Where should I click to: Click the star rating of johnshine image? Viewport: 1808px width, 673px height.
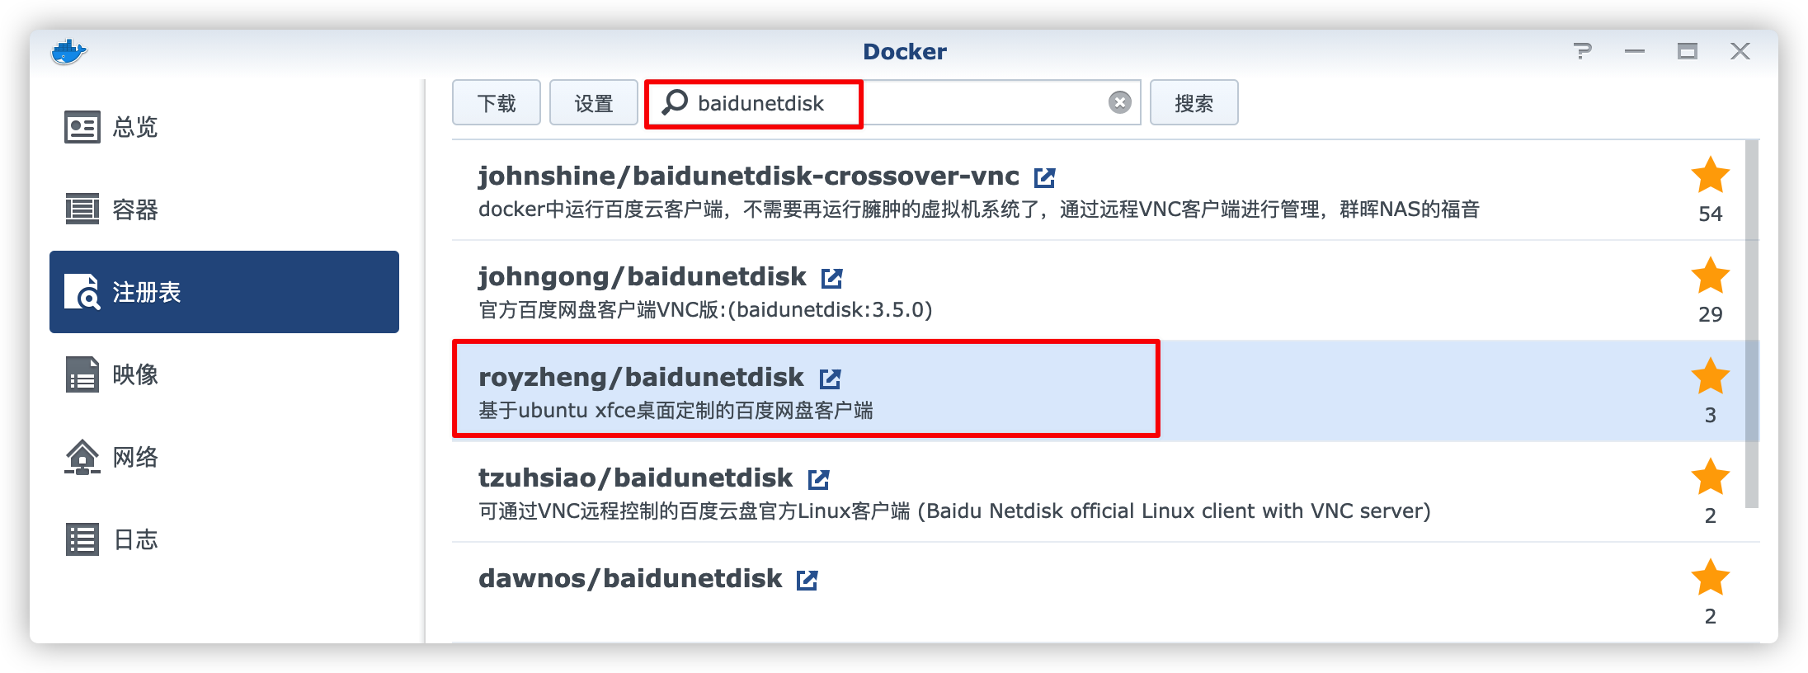coord(1710,175)
